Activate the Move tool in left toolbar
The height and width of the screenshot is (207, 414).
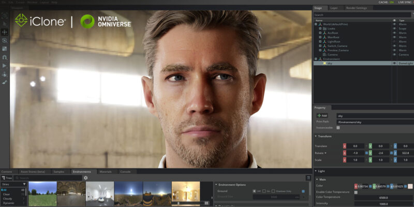(x=5, y=32)
